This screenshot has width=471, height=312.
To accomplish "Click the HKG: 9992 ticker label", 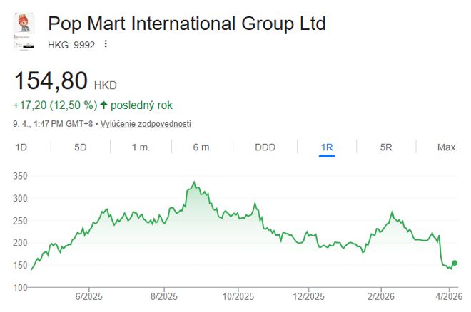I will click(71, 44).
